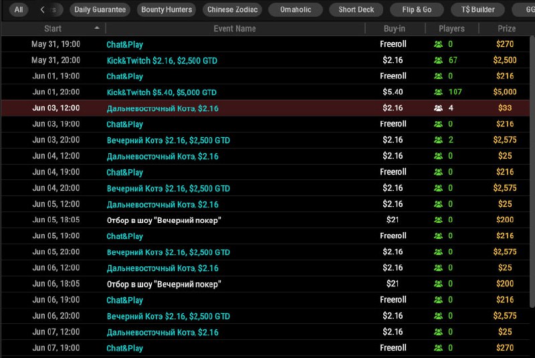
Task: Open Отбор в шоу event Jun 06
Action: pyautogui.click(x=164, y=284)
